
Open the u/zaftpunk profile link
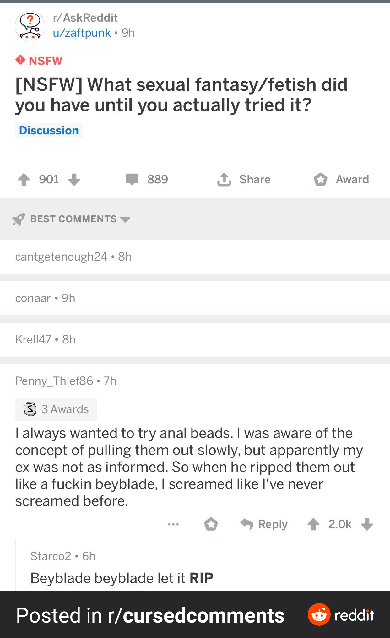pos(82,33)
